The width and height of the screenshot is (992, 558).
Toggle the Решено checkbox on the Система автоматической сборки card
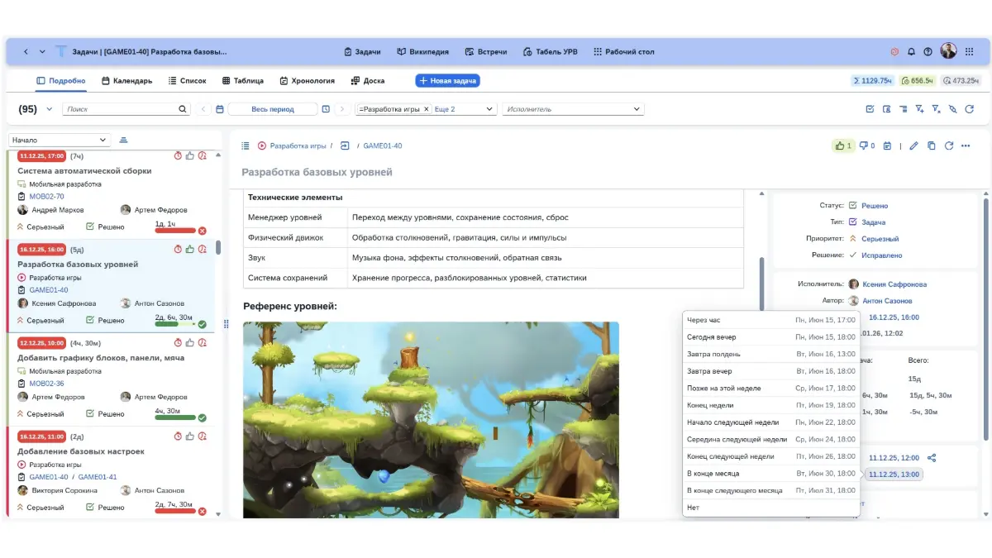(91, 227)
